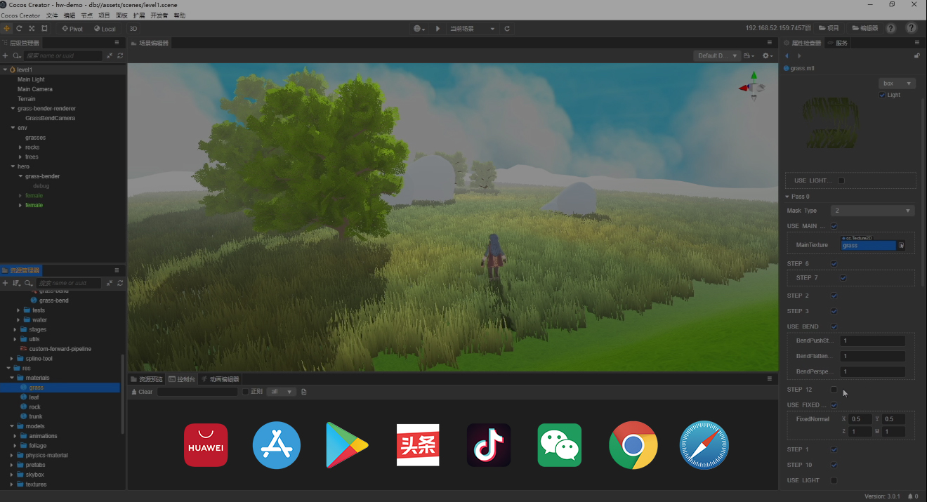Click the scene gizmo axis widget
Viewport: 927px width, 502px height.
coord(753,86)
